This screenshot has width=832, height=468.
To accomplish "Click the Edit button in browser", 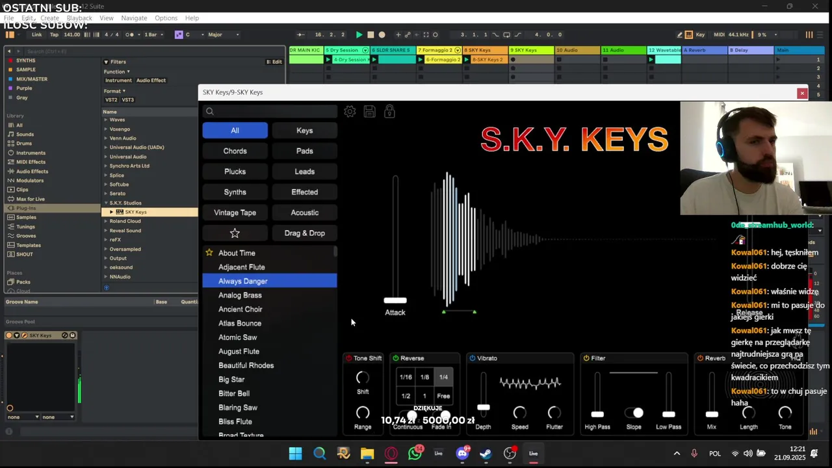I will point(274,62).
